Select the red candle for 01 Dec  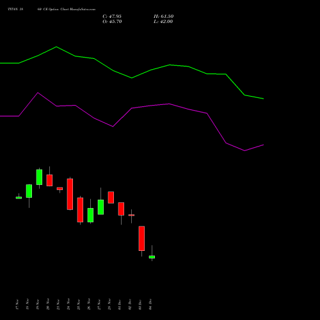tap(121, 209)
